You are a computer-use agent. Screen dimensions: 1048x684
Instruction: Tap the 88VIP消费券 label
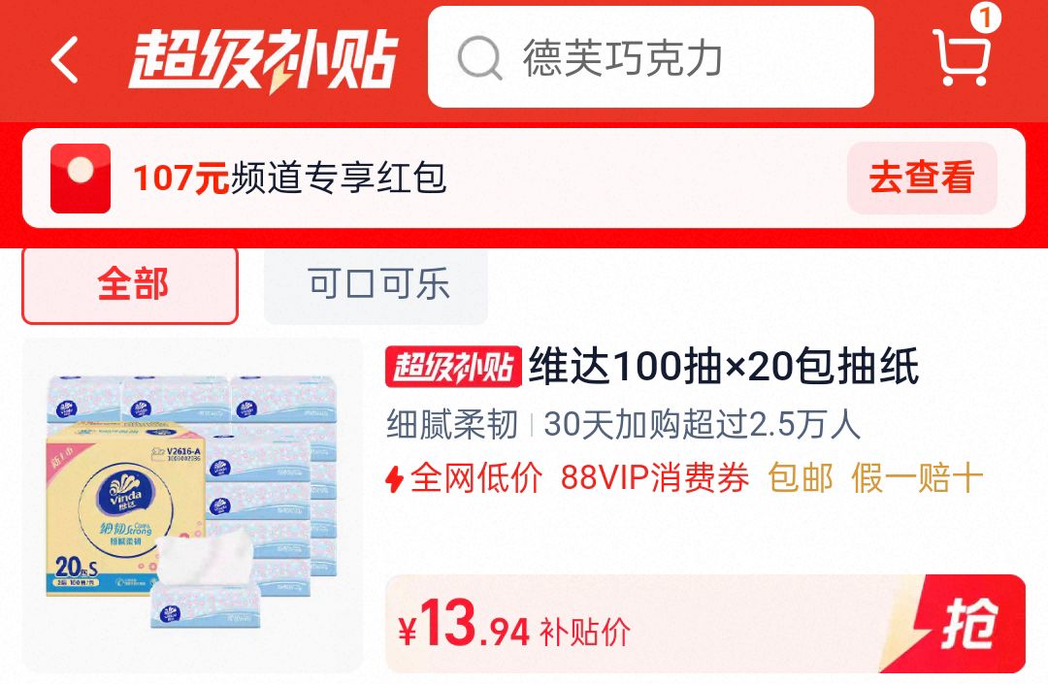(x=654, y=478)
